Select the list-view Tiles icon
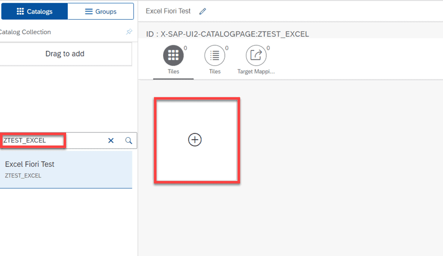 [215, 55]
